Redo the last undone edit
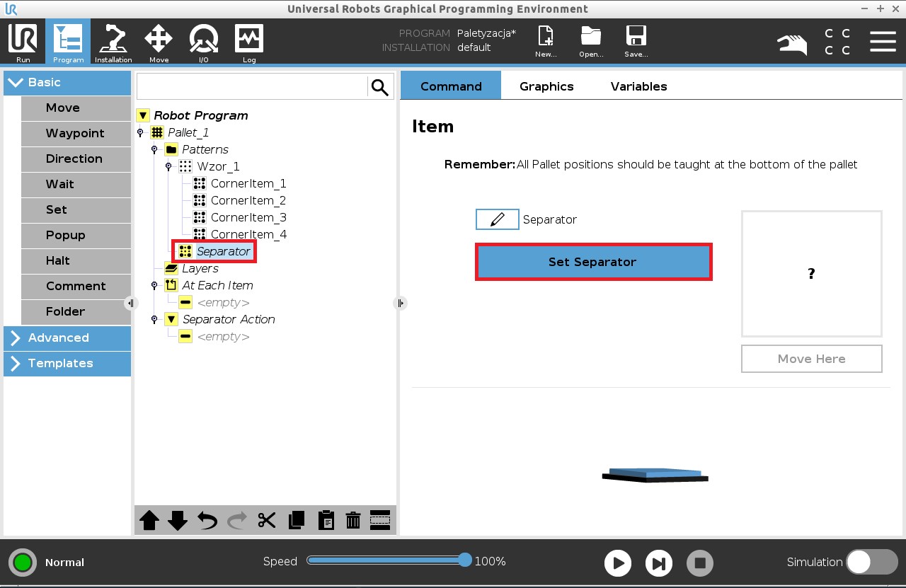The height and width of the screenshot is (588, 906). tap(236, 521)
